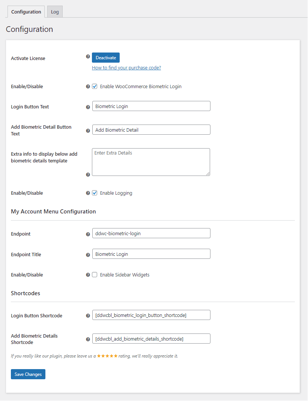The image size is (308, 401).
Task: Click into the Enter Extra Details textarea
Action: click(x=151, y=162)
